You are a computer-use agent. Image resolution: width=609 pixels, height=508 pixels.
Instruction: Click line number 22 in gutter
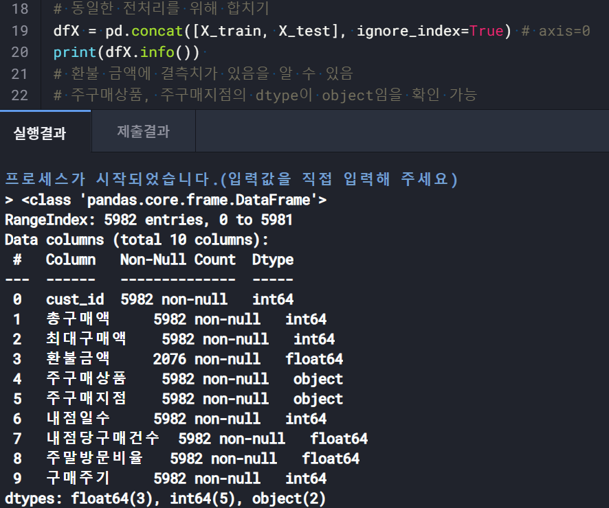tap(20, 95)
